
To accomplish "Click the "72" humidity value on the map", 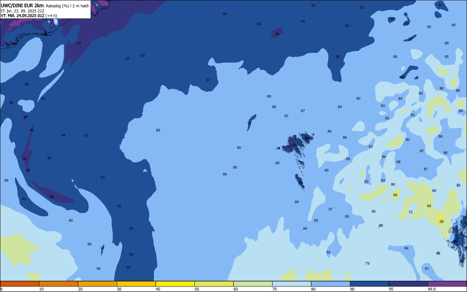I will pyautogui.click(x=410, y=212).
